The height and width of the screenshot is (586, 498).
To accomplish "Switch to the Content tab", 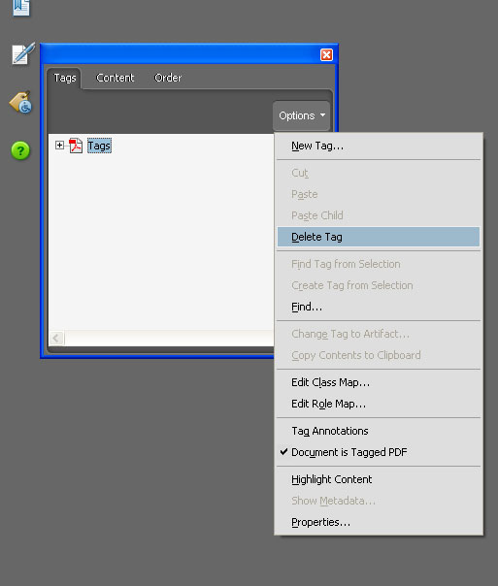I will [116, 78].
